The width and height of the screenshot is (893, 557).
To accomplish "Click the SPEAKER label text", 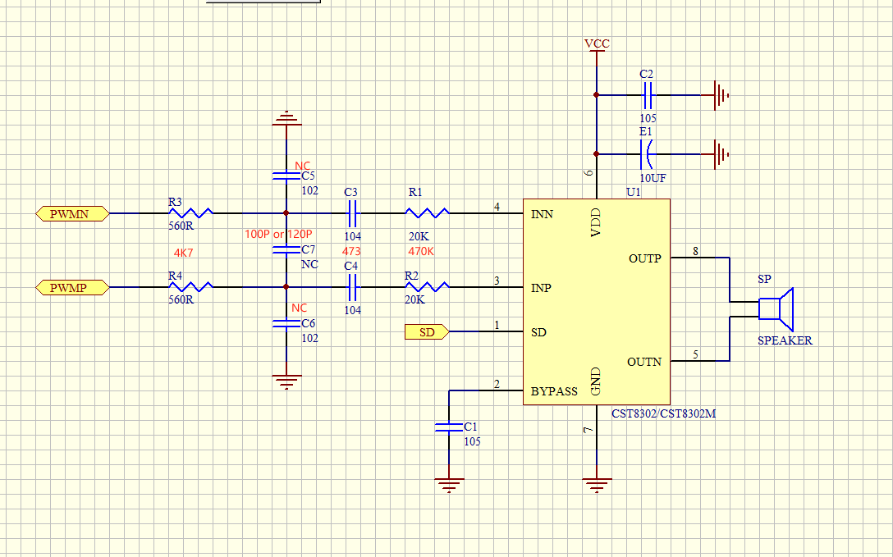I will [785, 340].
